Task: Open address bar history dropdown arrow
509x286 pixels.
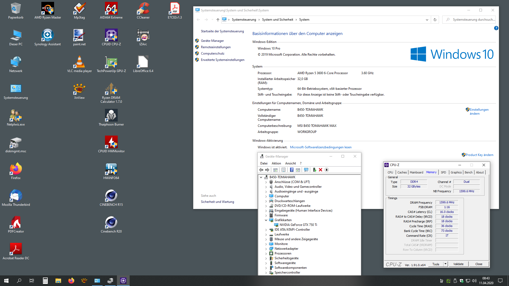Action: 427,20
